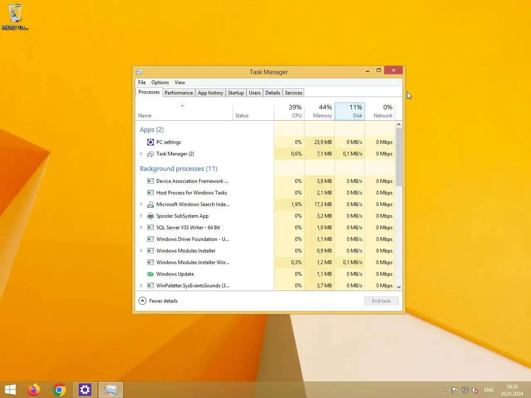Click the End task button
The image size is (531, 398).
pos(381,301)
